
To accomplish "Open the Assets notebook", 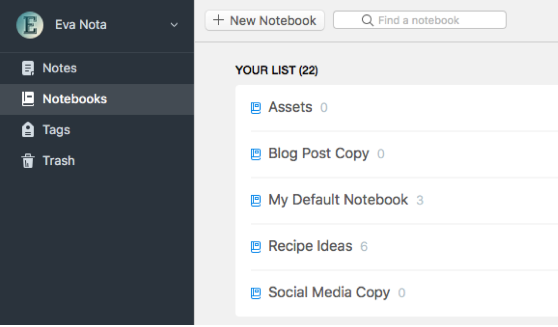I will click(290, 107).
